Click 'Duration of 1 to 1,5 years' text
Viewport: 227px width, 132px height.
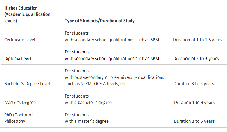pyautogui.click(x=198, y=40)
